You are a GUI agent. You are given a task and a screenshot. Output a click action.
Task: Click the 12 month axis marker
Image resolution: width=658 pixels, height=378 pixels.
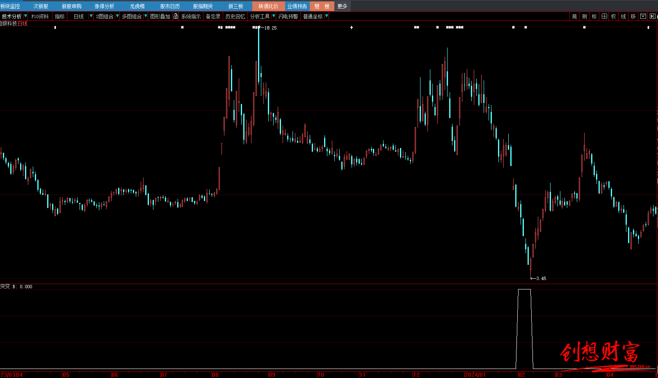[x=416, y=375]
